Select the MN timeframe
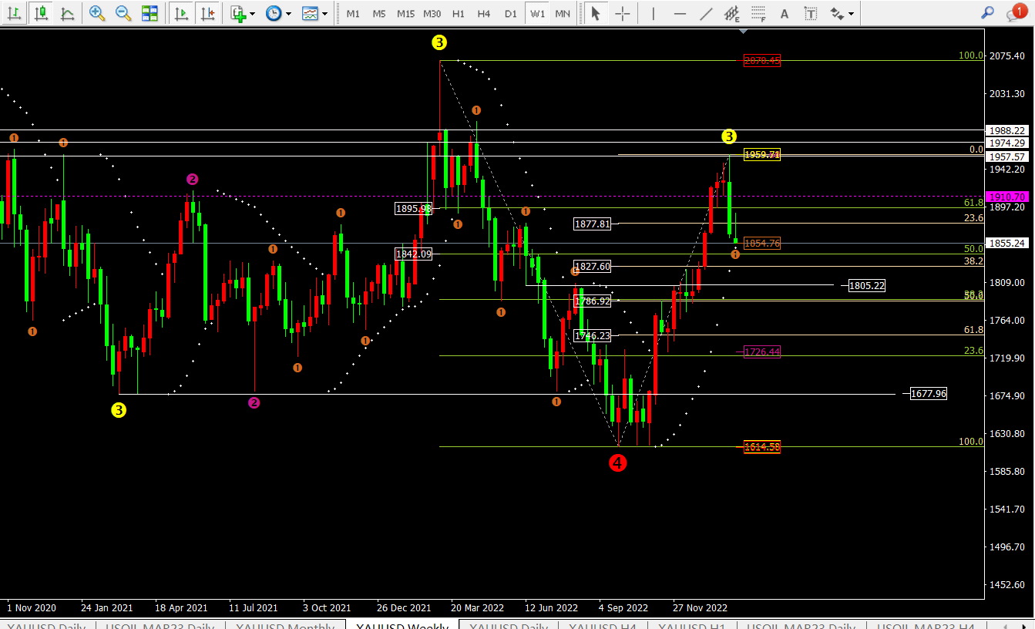1035x629 pixels. click(563, 14)
